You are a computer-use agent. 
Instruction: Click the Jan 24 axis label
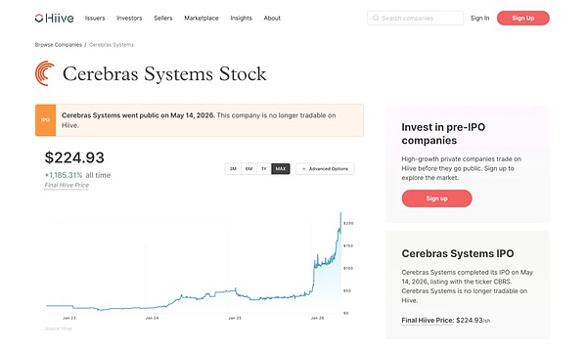(152, 318)
